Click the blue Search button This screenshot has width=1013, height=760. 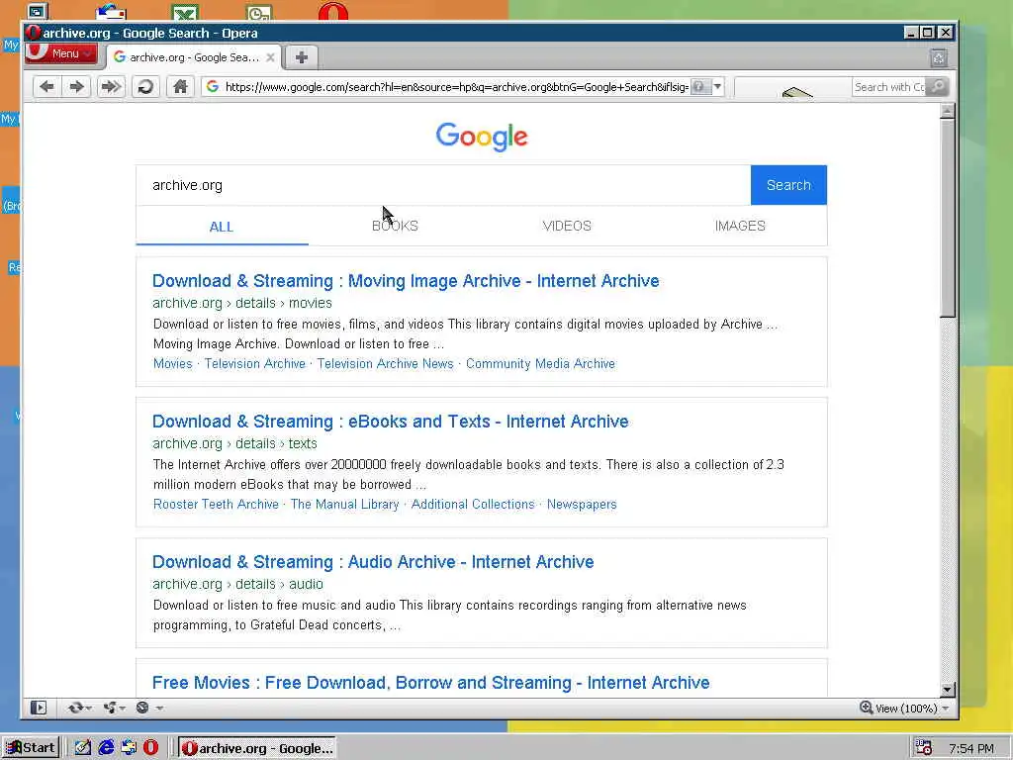click(x=788, y=185)
